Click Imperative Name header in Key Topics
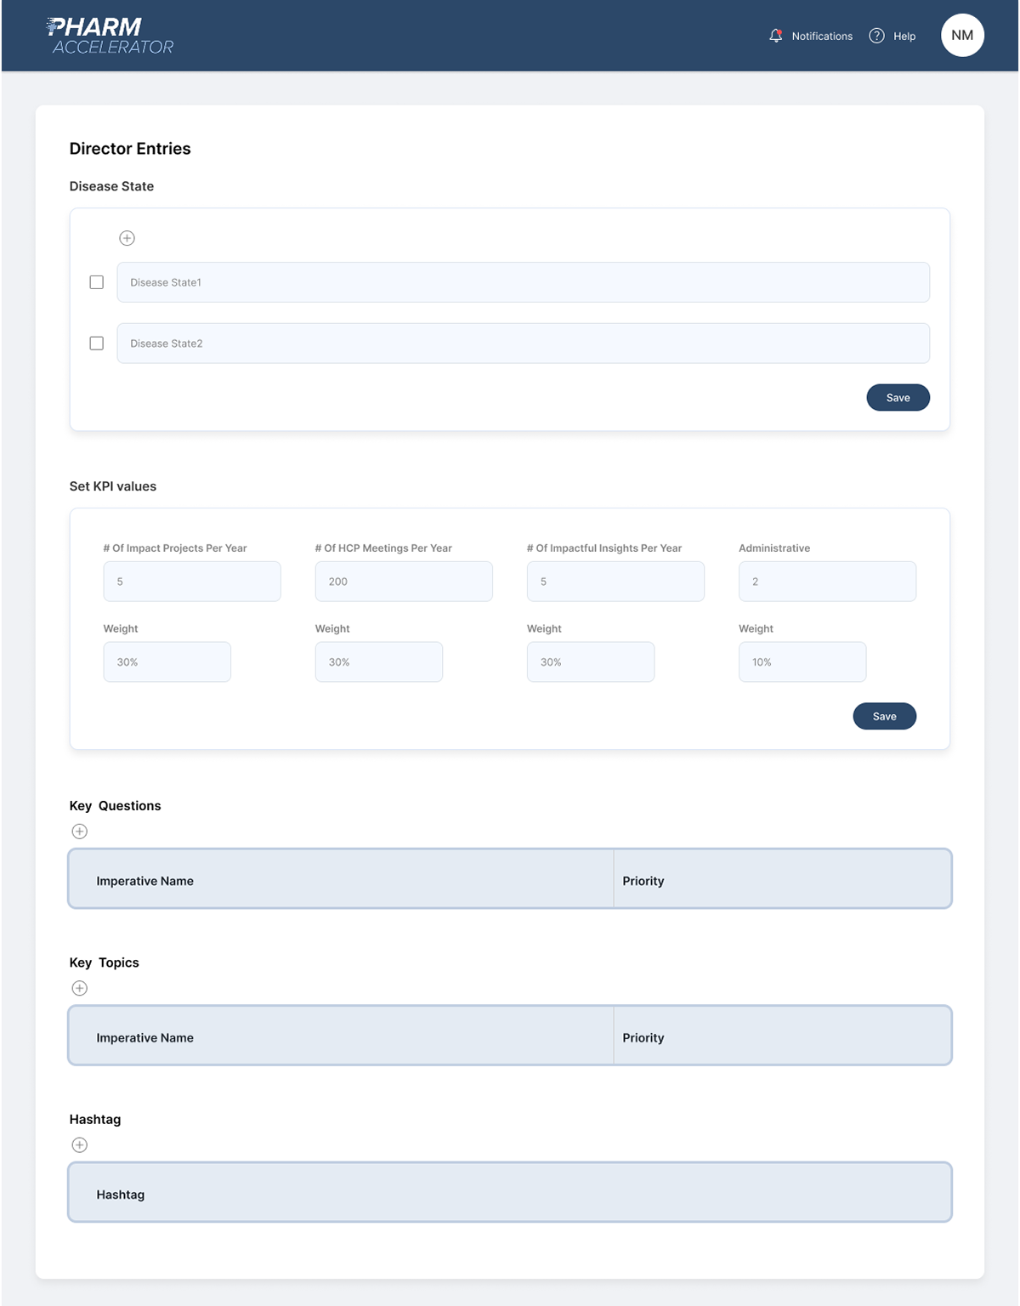Image resolution: width=1020 pixels, height=1306 pixels. tap(145, 1038)
